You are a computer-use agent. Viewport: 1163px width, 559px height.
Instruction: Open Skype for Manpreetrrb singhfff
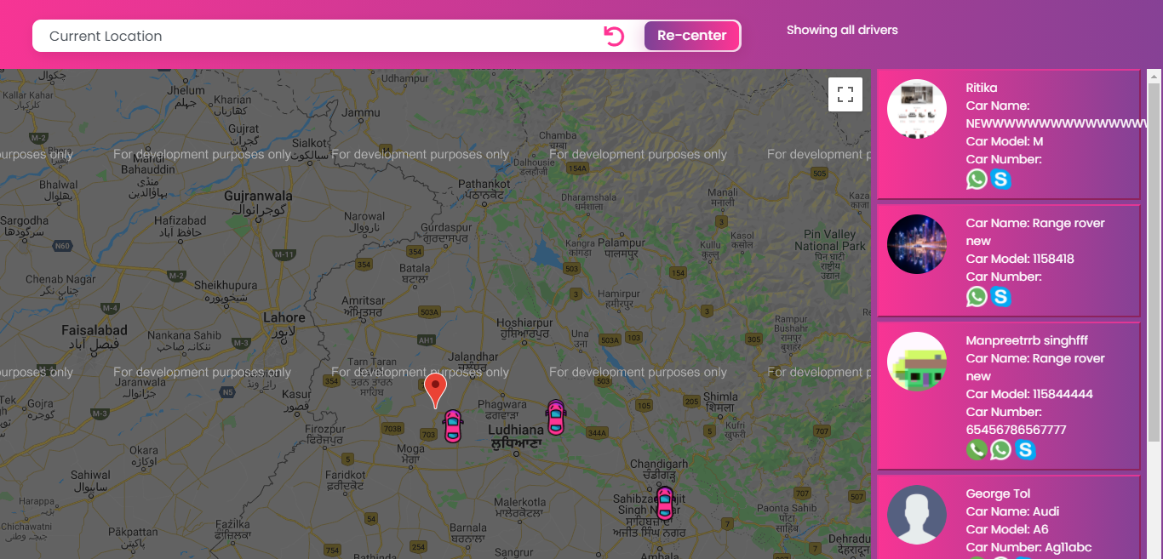tap(1026, 450)
